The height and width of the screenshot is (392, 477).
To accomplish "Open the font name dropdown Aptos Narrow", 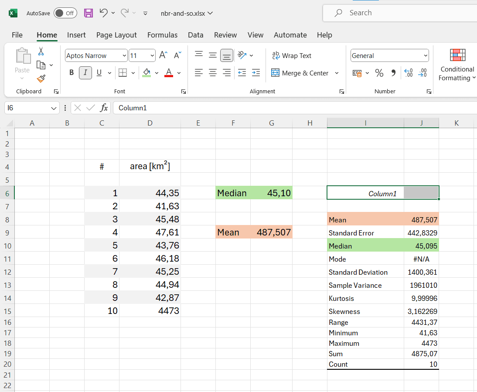I will 125,56.
